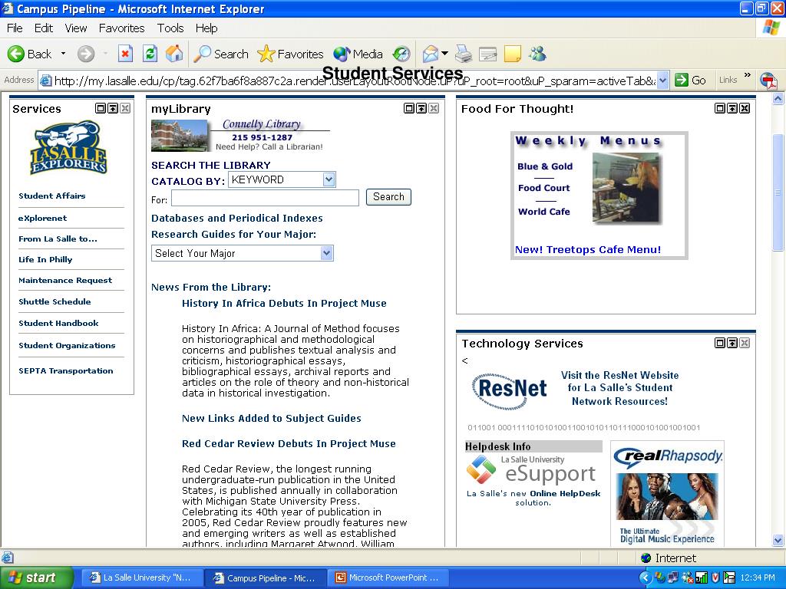Open Databases and Periodical Indexes link
The width and height of the screenshot is (786, 589).
point(237,218)
